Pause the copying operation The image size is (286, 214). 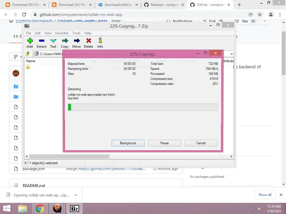pos(165,143)
